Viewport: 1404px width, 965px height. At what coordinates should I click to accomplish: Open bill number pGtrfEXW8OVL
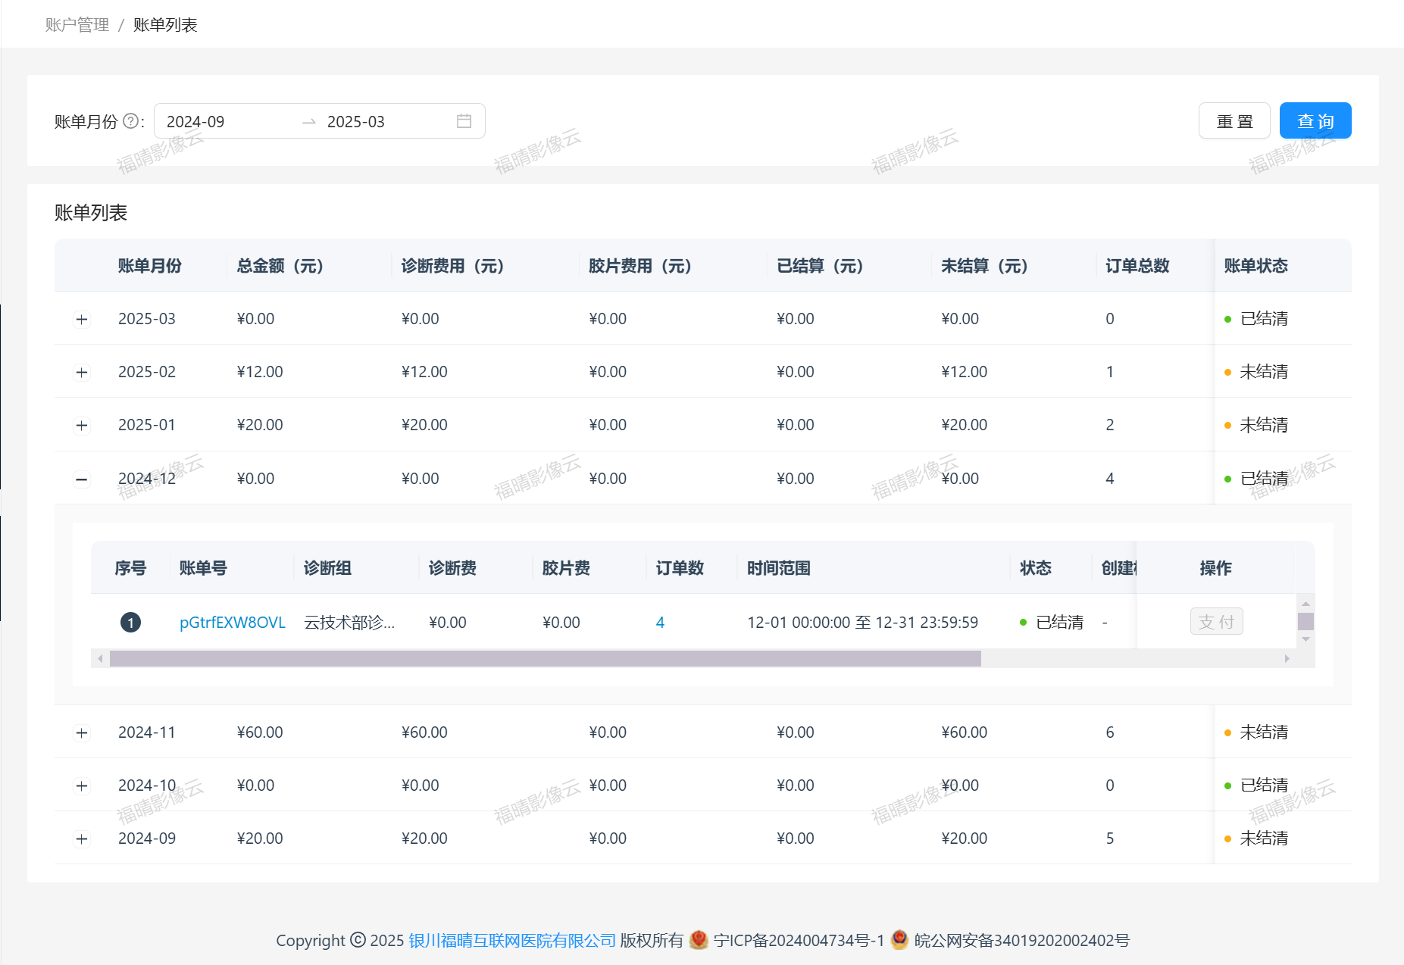[x=232, y=623]
